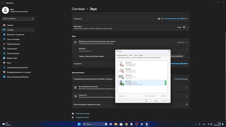Click the magnifier icon in settings search
Screen dimensions: 226x127
[32, 18]
